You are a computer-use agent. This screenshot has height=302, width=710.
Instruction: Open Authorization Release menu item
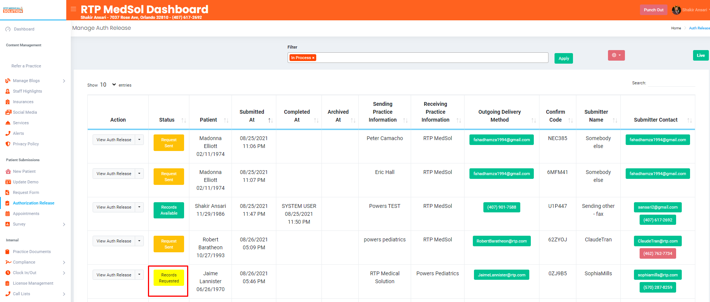(34, 203)
